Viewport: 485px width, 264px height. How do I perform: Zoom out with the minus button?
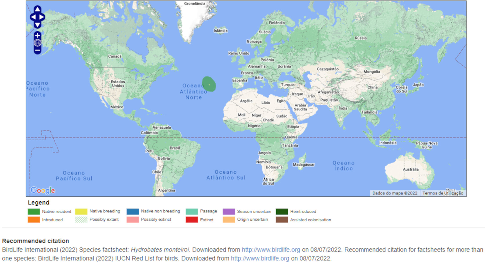[37, 50]
